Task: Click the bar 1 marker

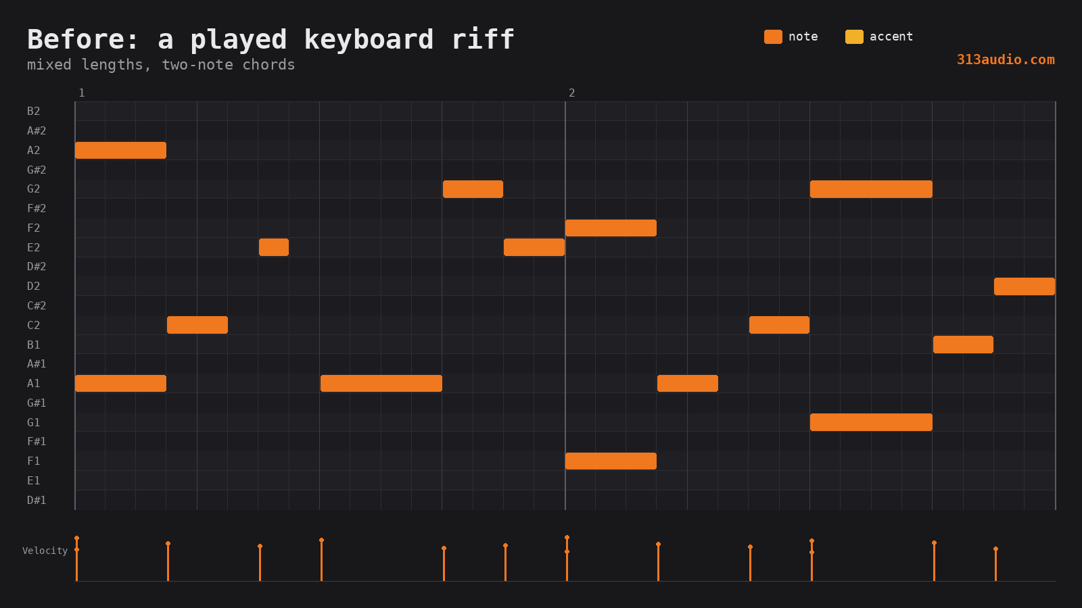Action: pos(81,93)
